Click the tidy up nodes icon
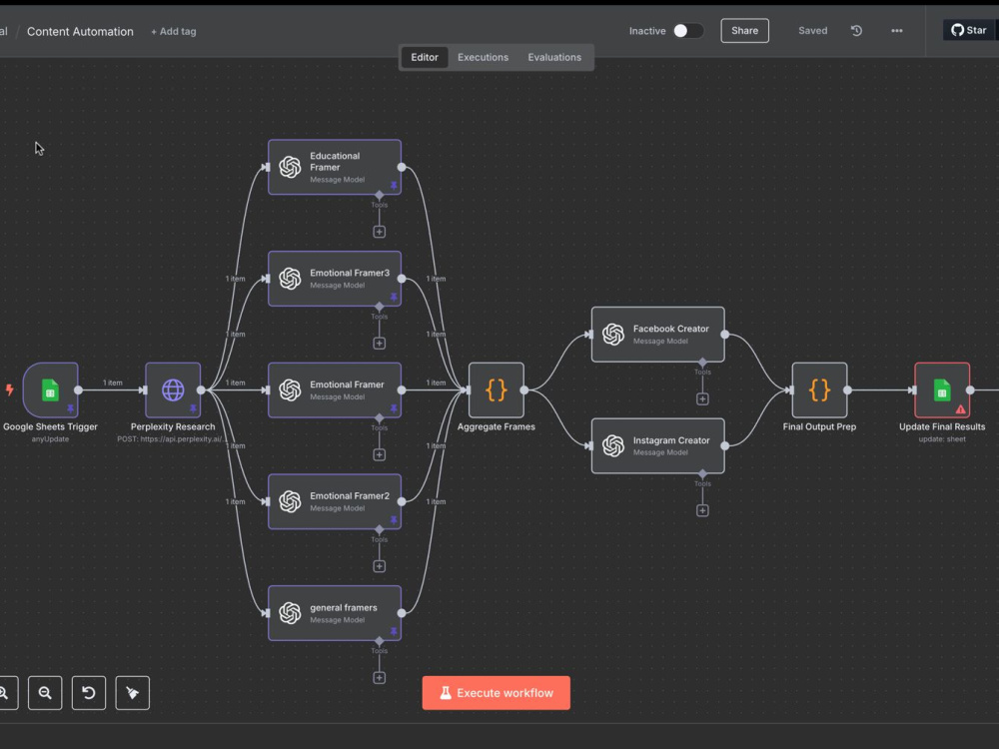This screenshot has height=749, width=999. [133, 692]
